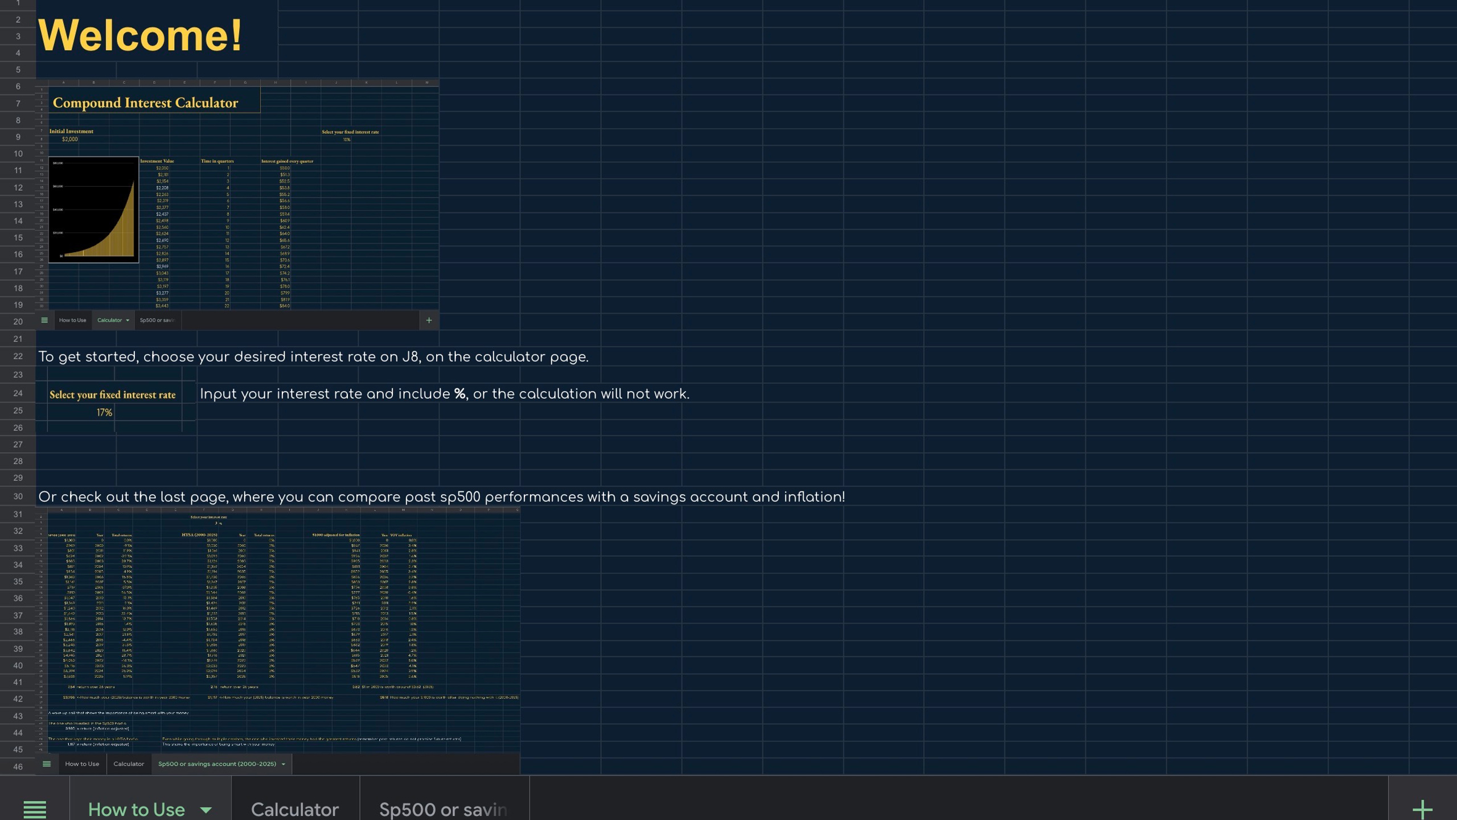
Task: Open the Sp500 or savings sheet tab
Action: coord(444,809)
